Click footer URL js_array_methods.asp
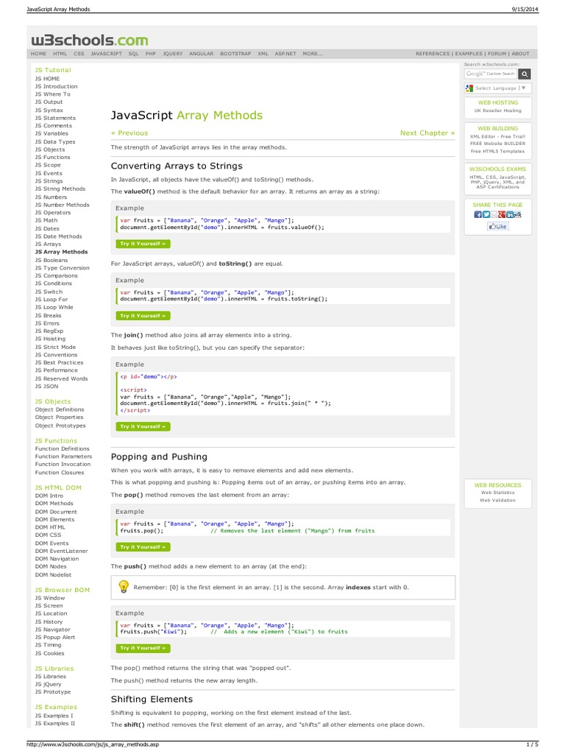This screenshot has height=754, width=565. point(93,744)
